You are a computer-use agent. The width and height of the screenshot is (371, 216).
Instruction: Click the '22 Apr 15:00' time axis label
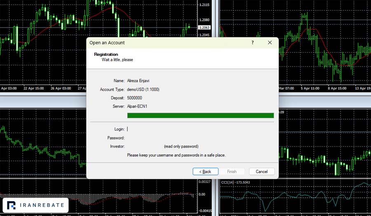pyautogui.click(x=34, y=88)
